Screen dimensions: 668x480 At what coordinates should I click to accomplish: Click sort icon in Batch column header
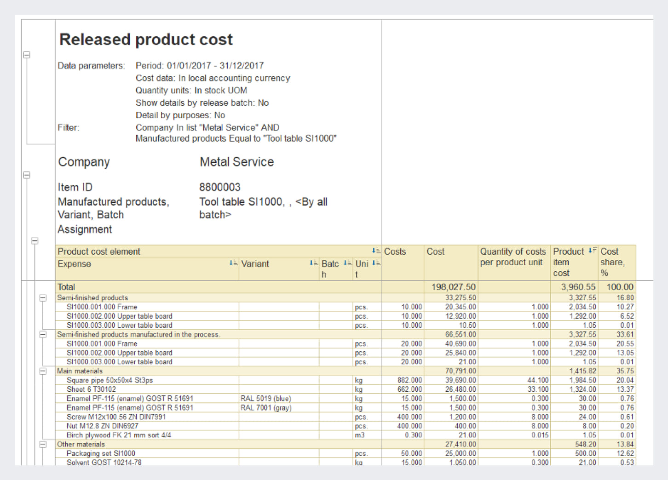coord(347,263)
